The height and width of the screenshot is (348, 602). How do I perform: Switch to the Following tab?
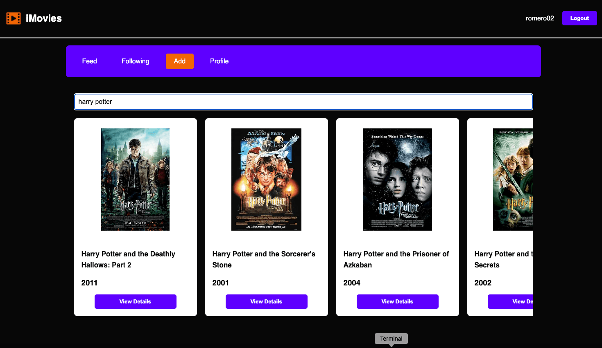(x=135, y=61)
